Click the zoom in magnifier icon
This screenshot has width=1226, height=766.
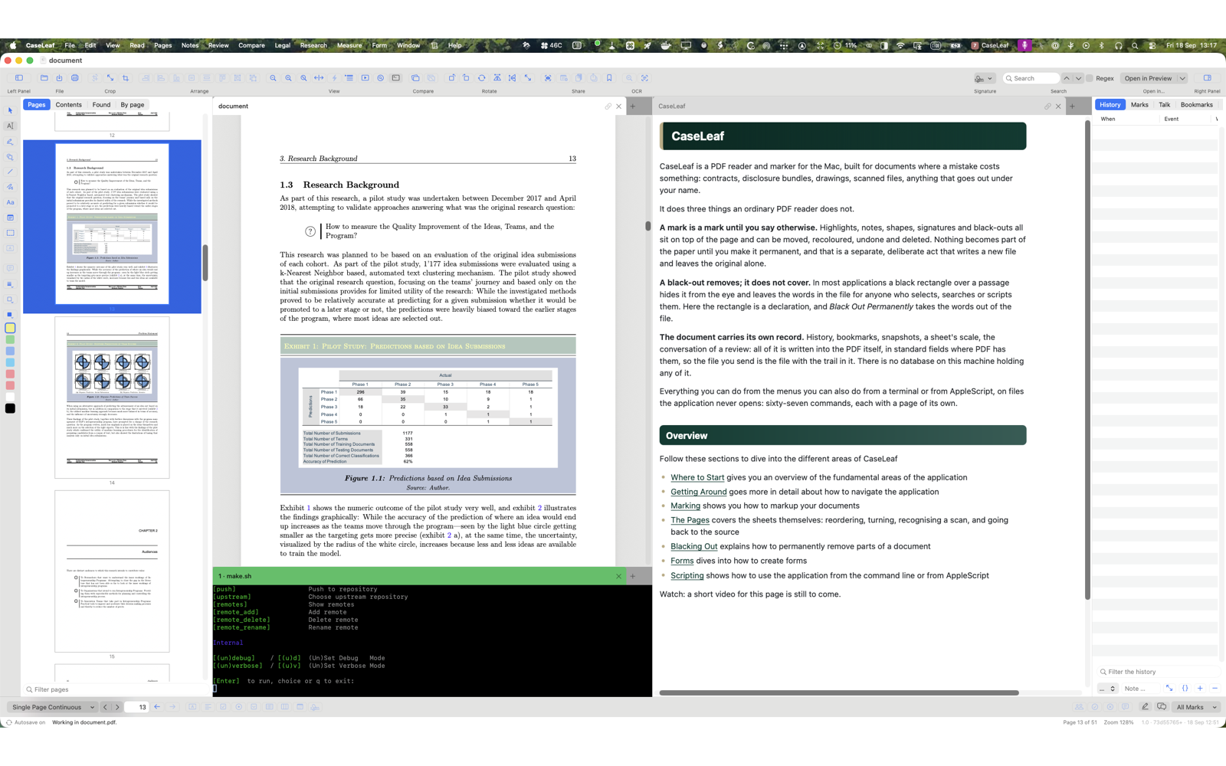tap(288, 78)
